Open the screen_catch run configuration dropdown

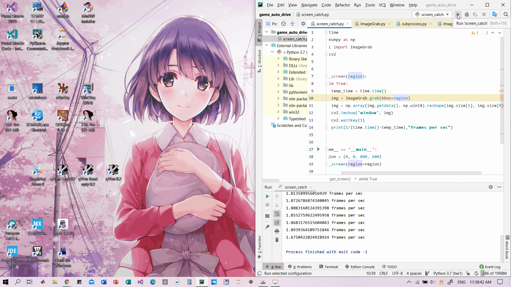point(432,15)
